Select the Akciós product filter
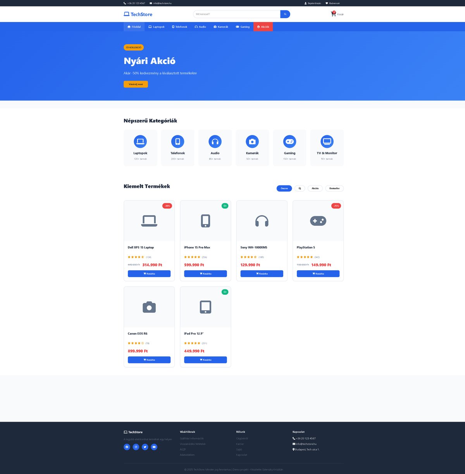This screenshot has height=474, width=465. tap(315, 188)
